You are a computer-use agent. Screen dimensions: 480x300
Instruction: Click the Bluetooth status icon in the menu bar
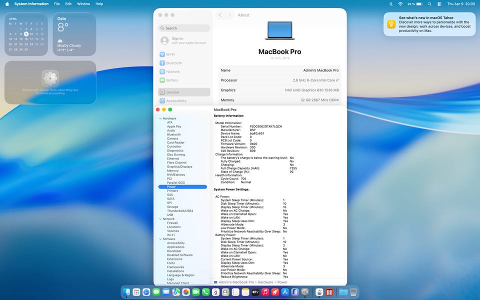pyautogui.click(x=391, y=4)
